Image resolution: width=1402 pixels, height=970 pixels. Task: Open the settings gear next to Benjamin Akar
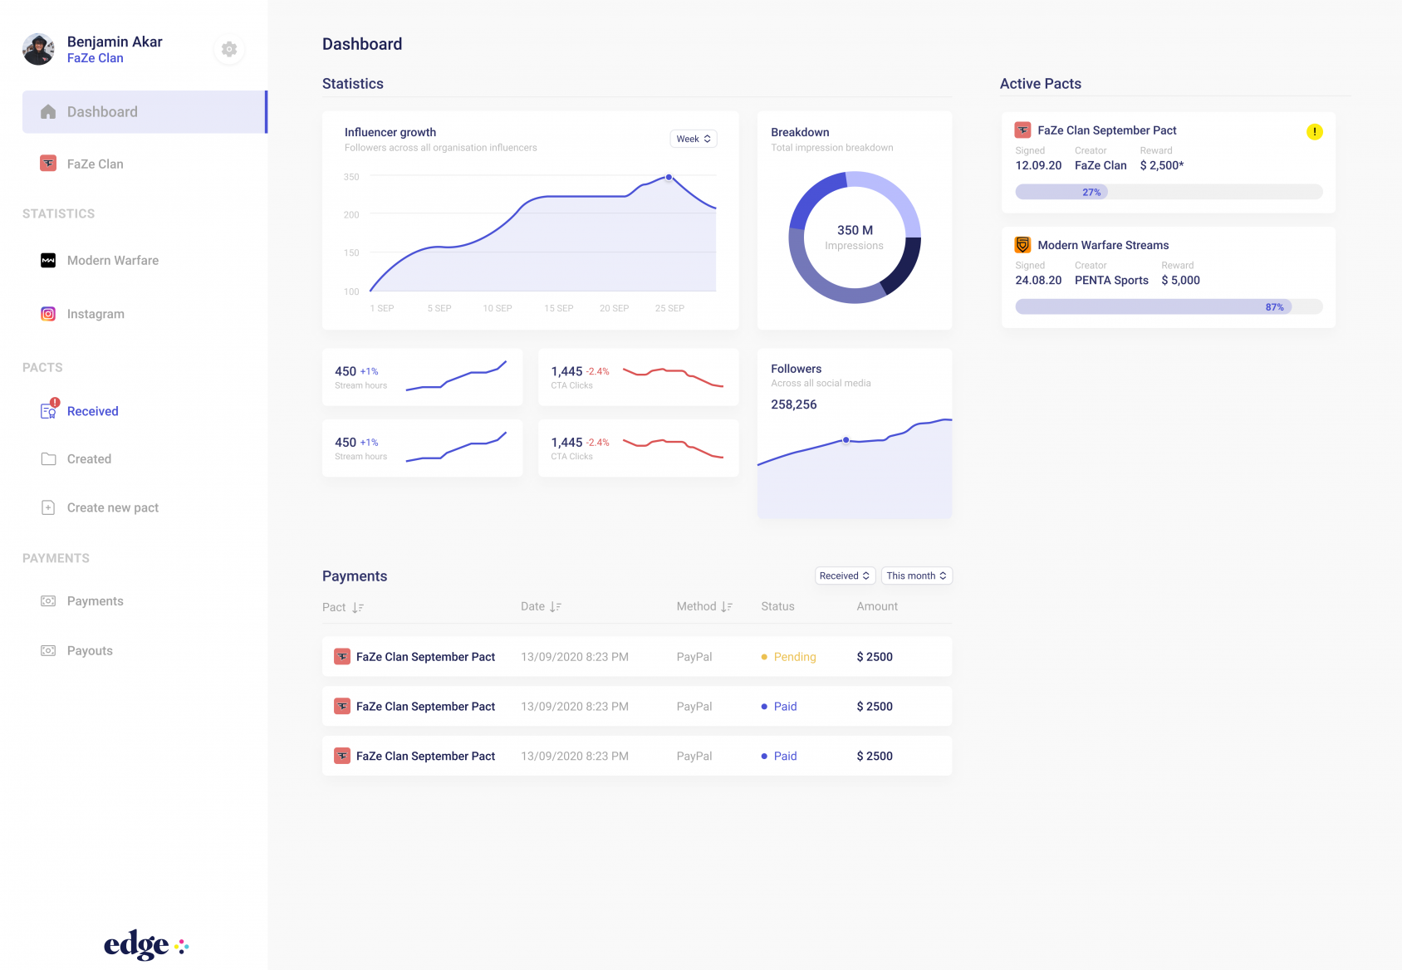point(228,48)
